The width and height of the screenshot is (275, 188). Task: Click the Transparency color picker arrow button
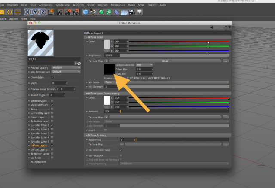[107, 107]
